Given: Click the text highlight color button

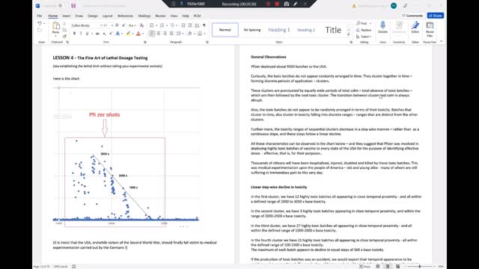Looking at the screenshot, I should tap(128, 34).
